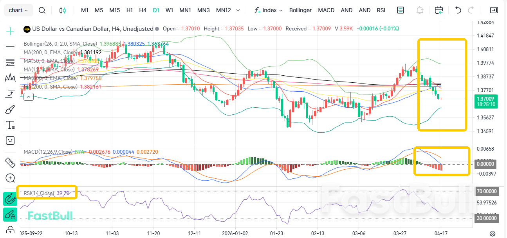Click the Bollinger indicator label
The height and width of the screenshot is (238, 507).
(x=300, y=10)
